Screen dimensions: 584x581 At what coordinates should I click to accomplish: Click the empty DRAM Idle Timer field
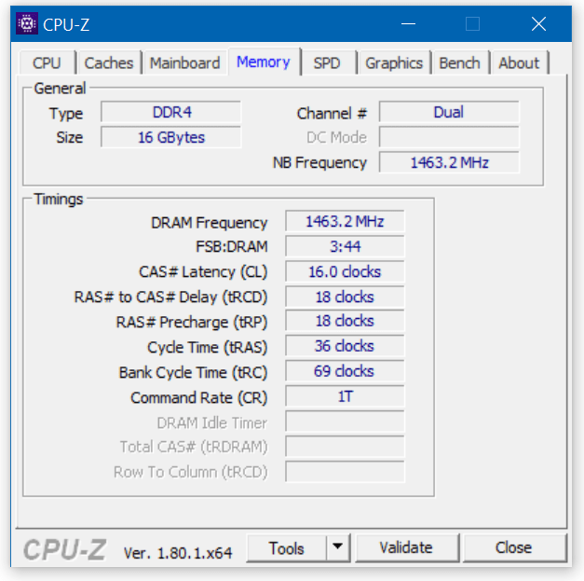345,422
